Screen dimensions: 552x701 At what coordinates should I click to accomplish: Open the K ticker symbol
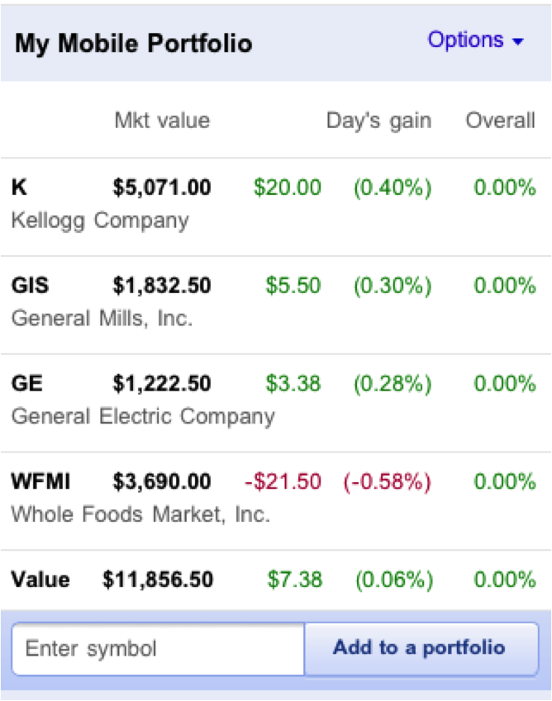tap(19, 188)
